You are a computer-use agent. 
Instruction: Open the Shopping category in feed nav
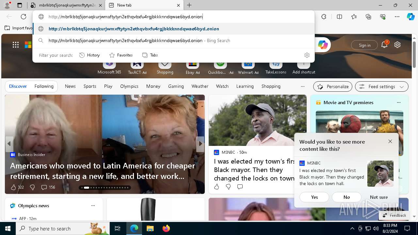click(271, 86)
